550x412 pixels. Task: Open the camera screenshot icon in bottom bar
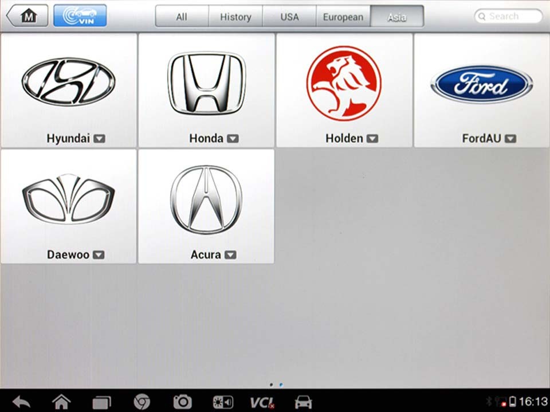[x=182, y=402]
